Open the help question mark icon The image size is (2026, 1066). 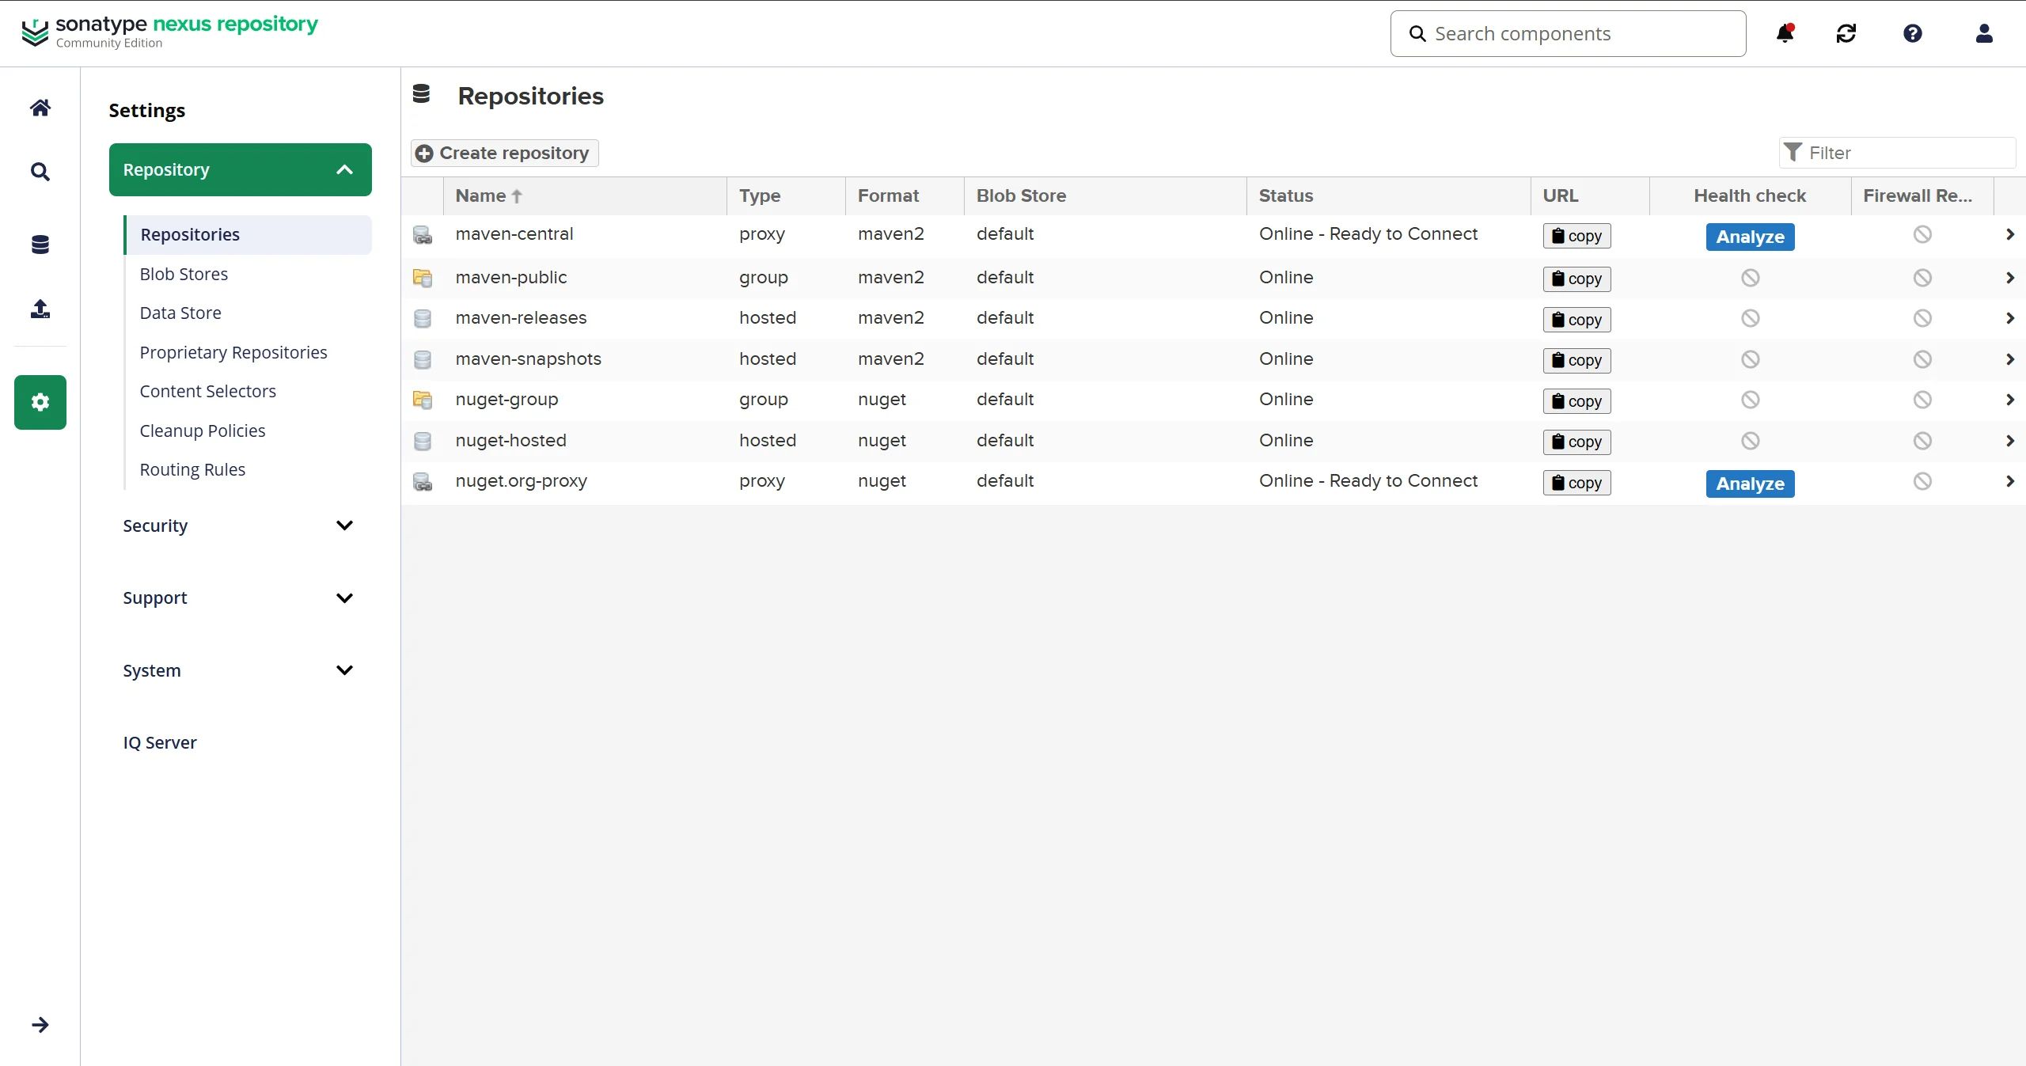tap(1913, 33)
